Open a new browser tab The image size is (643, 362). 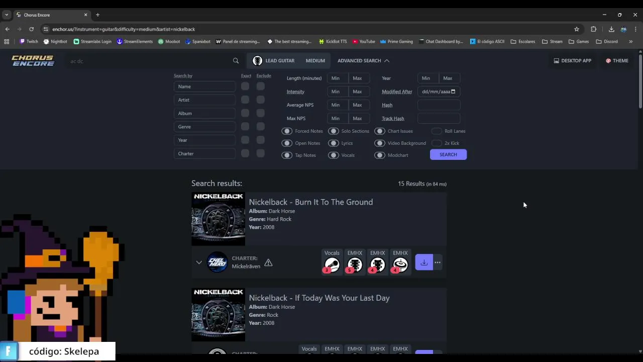tap(97, 15)
